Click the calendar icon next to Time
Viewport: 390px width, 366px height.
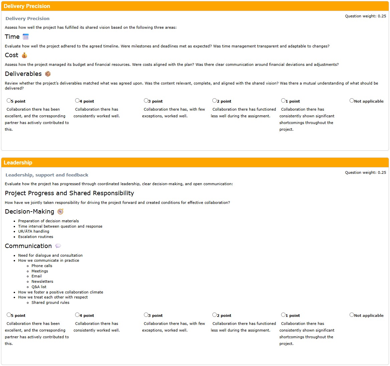click(26, 37)
